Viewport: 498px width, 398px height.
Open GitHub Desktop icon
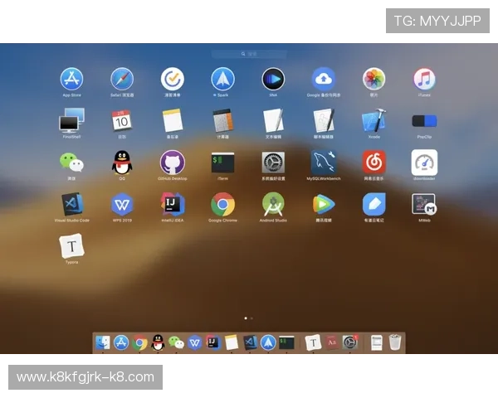tap(173, 163)
